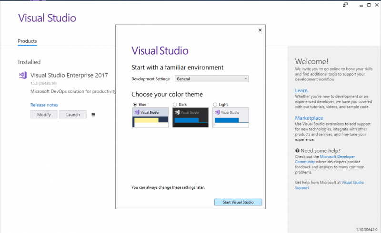Select the Blue color theme radio button
381x233 pixels.
tap(135, 104)
